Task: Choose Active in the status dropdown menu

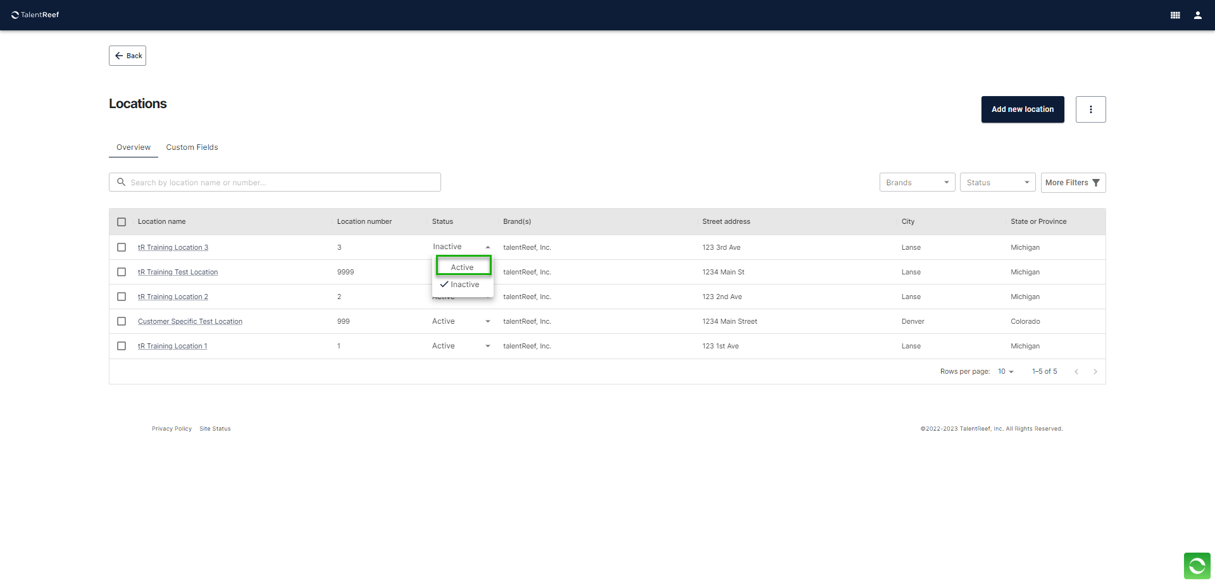Action: [463, 267]
